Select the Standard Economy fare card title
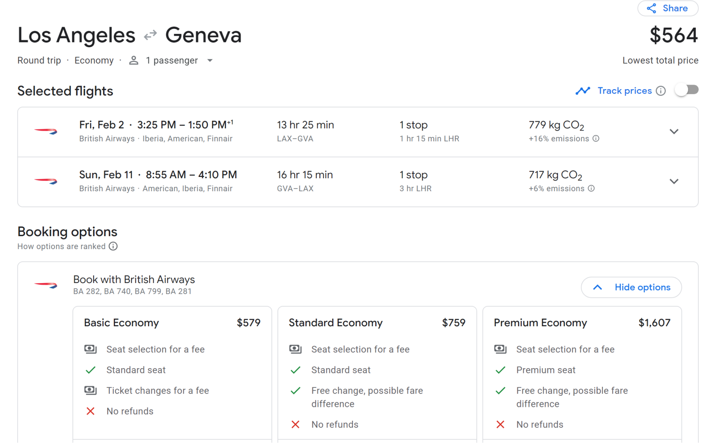The height and width of the screenshot is (443, 714). pos(336,323)
